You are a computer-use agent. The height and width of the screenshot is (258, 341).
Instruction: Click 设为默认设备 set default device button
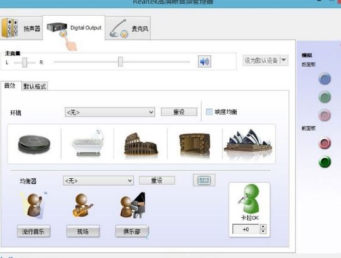point(262,60)
